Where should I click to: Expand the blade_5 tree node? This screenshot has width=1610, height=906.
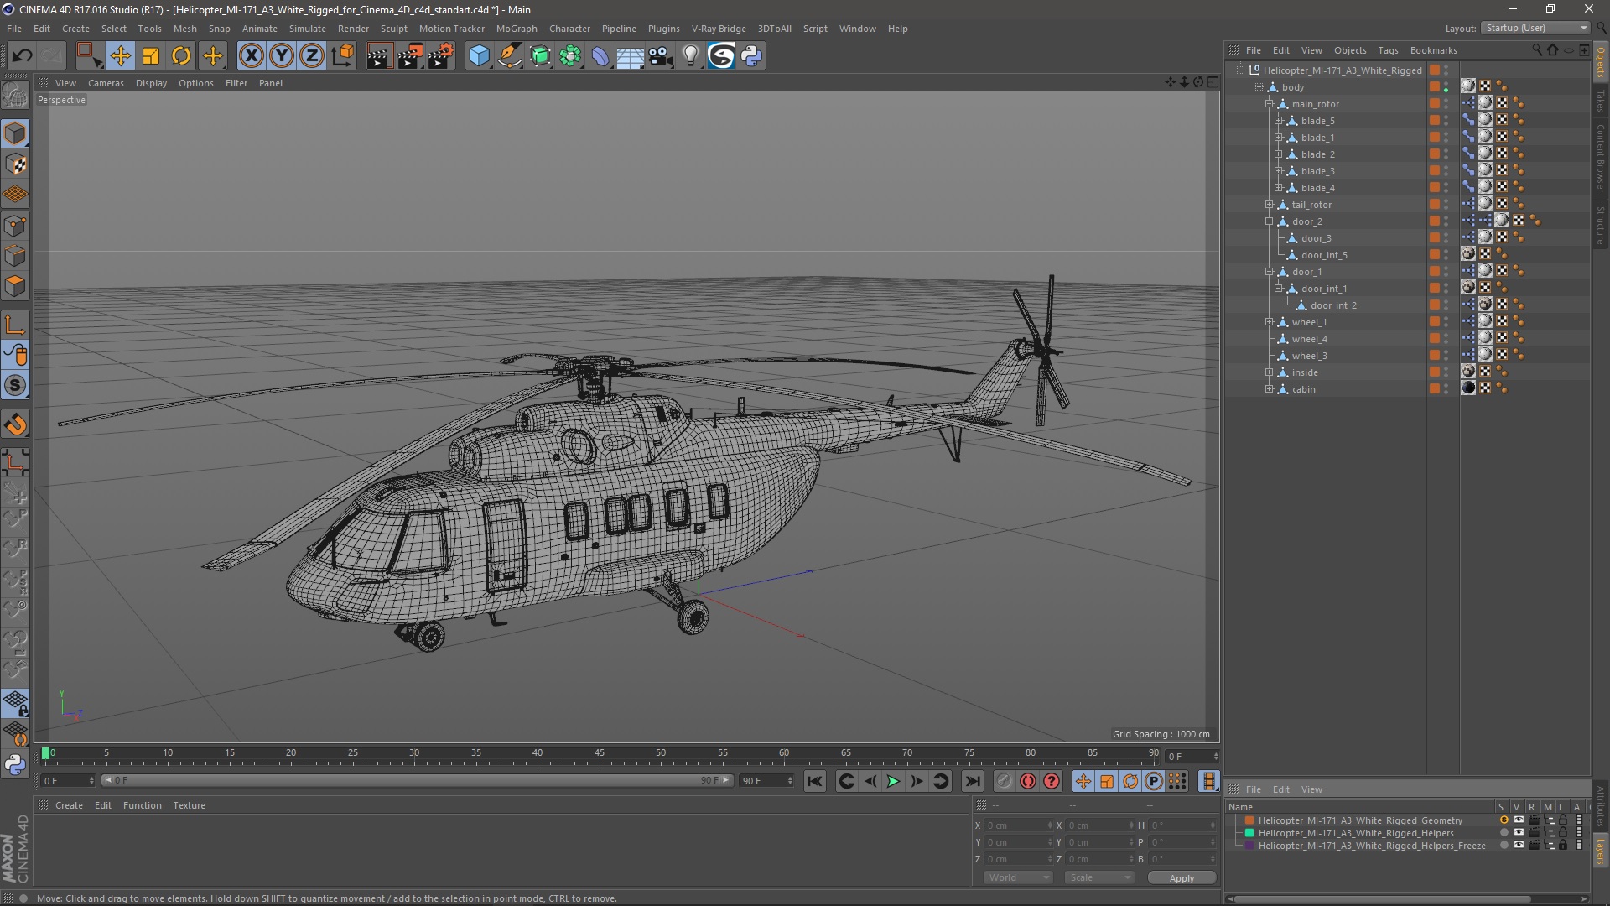(x=1279, y=121)
